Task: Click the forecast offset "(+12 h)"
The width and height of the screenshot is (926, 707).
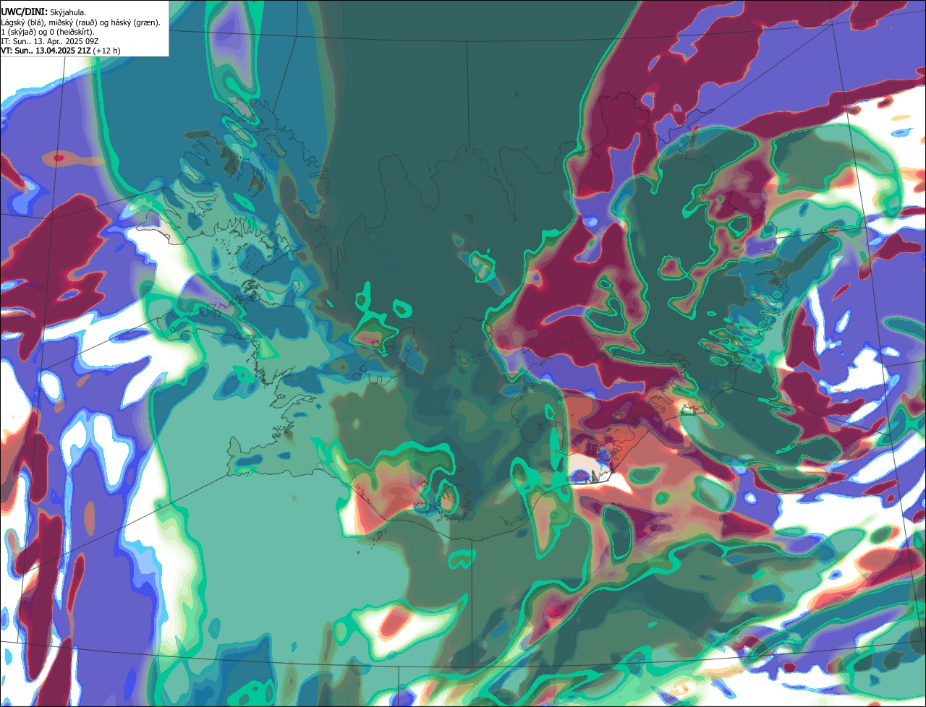Action: pyautogui.click(x=106, y=51)
